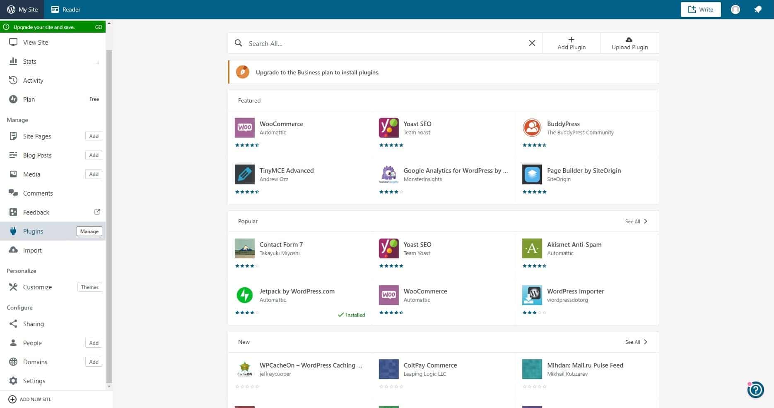See All new plugins
Viewport: 774px width, 408px height.
click(637, 342)
